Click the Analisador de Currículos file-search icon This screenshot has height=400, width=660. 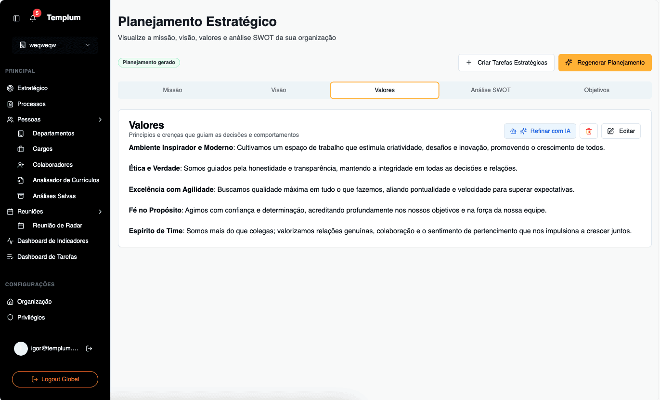pos(21,180)
